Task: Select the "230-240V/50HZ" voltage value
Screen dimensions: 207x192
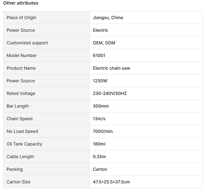Action: coord(110,93)
